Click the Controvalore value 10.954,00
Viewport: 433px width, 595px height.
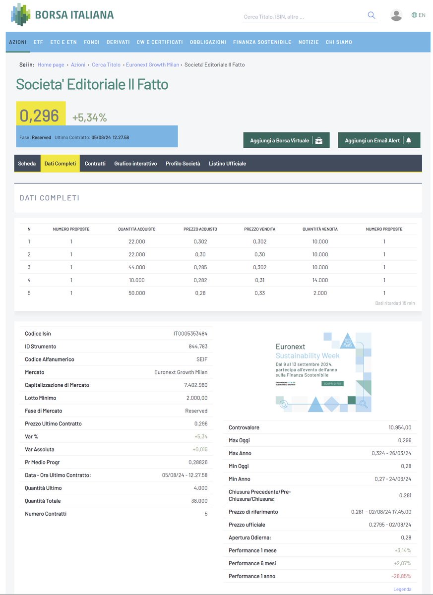pos(400,427)
